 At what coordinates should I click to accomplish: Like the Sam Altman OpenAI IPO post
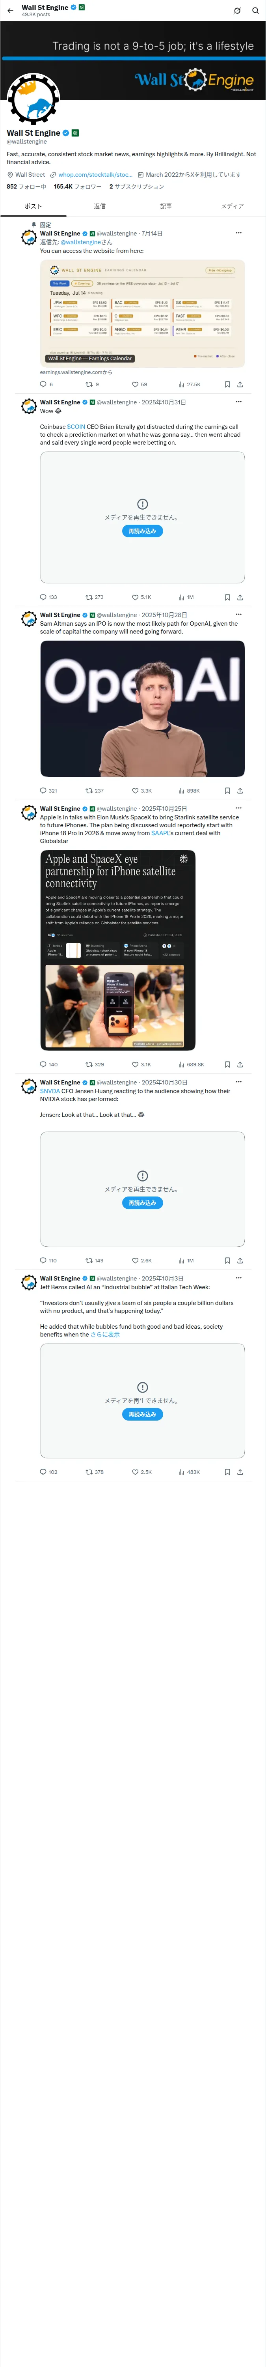click(141, 790)
